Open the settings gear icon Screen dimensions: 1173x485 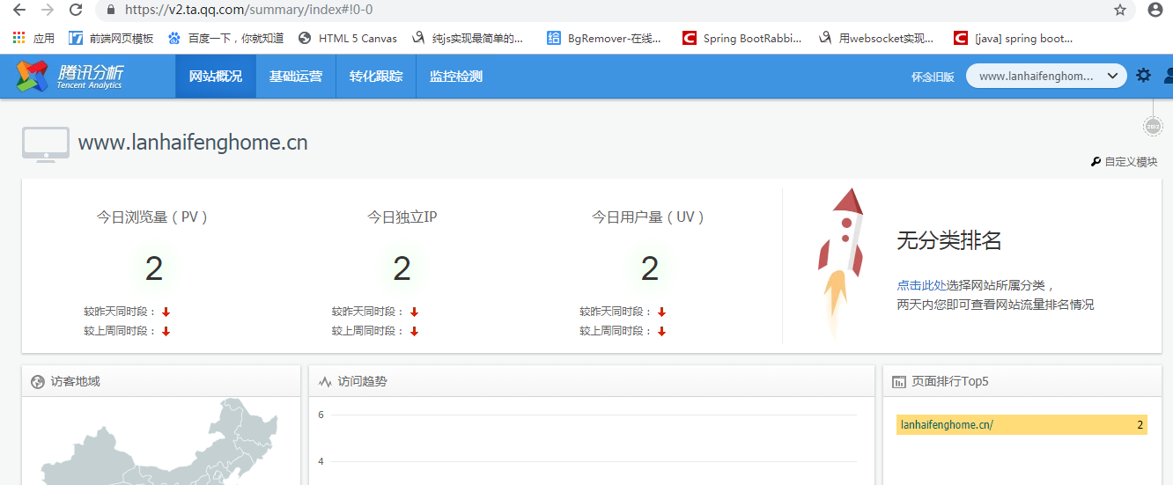1143,76
